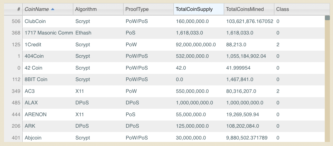
Task: Select the Abjcoin row name
Action: point(33,138)
